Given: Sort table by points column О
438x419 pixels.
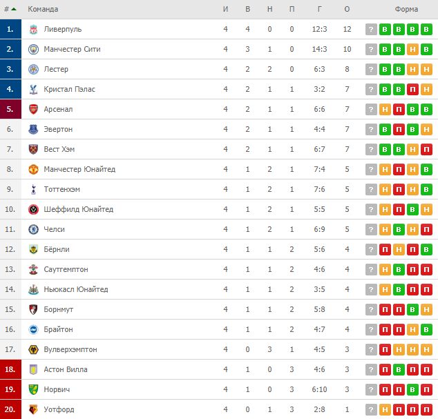Looking at the screenshot, I should click(x=347, y=9).
